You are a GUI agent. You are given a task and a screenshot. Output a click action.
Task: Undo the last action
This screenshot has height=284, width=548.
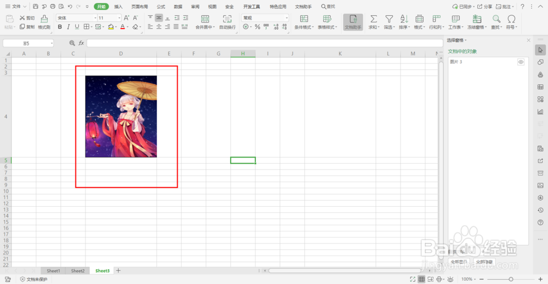70,6
